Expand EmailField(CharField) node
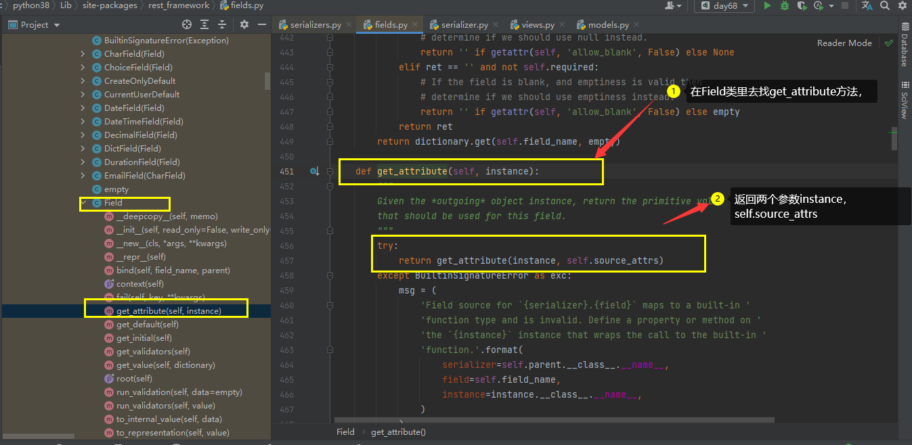Image resolution: width=912 pixels, height=445 pixels. 83,176
